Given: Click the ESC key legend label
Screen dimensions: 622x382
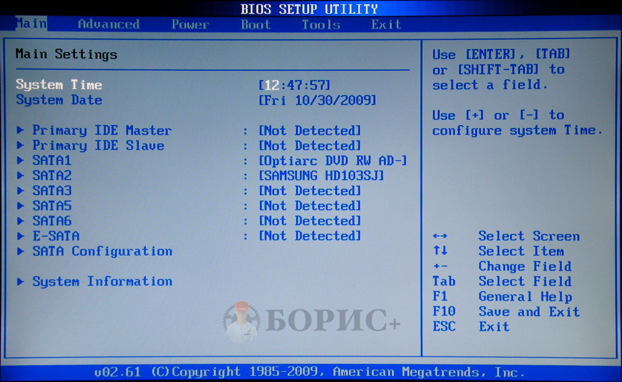Looking at the screenshot, I should click(x=444, y=326).
